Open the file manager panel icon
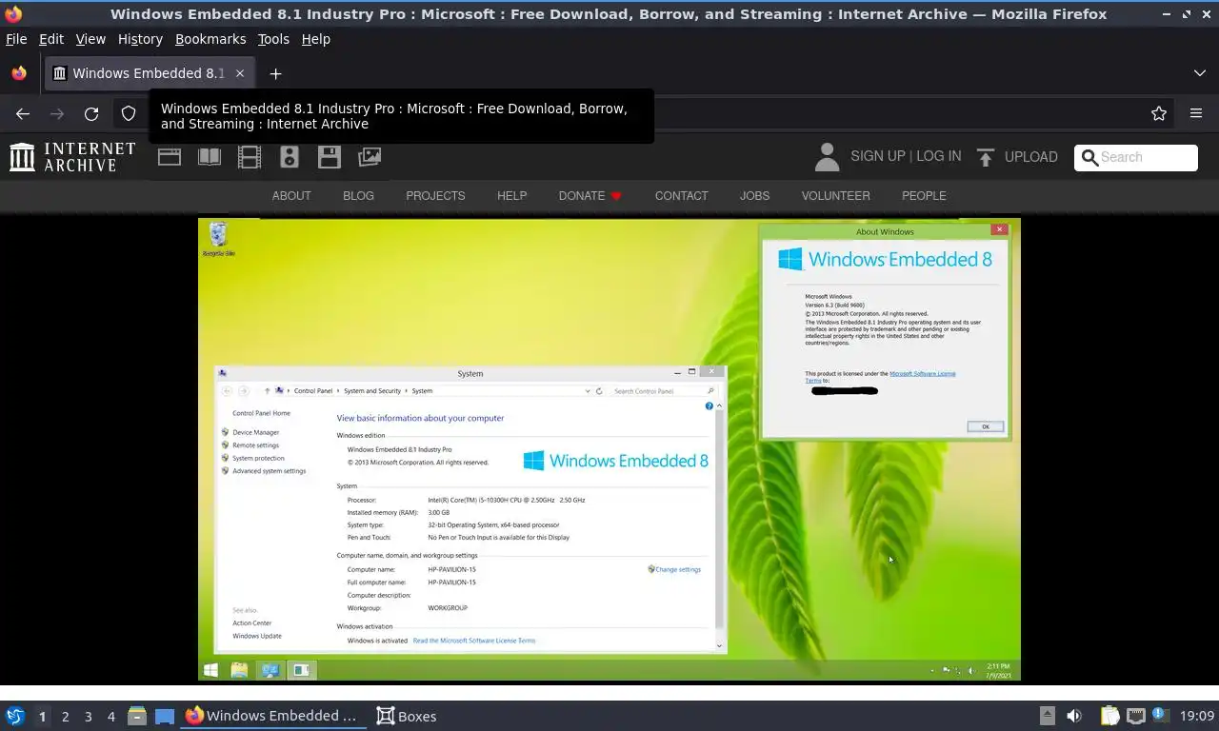 click(x=136, y=716)
